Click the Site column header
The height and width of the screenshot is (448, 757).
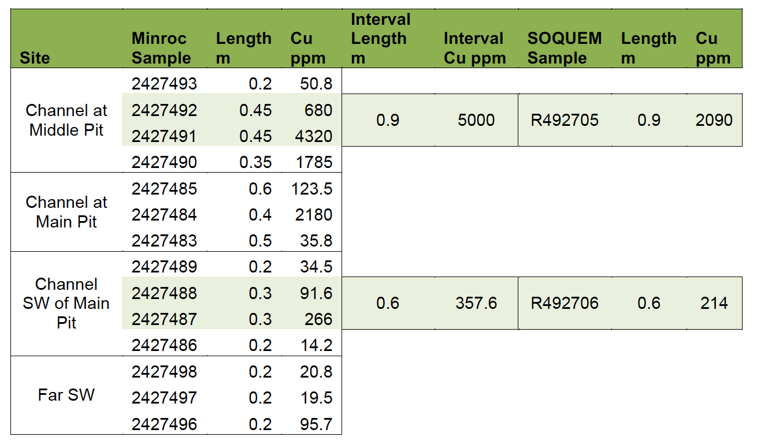(x=35, y=58)
